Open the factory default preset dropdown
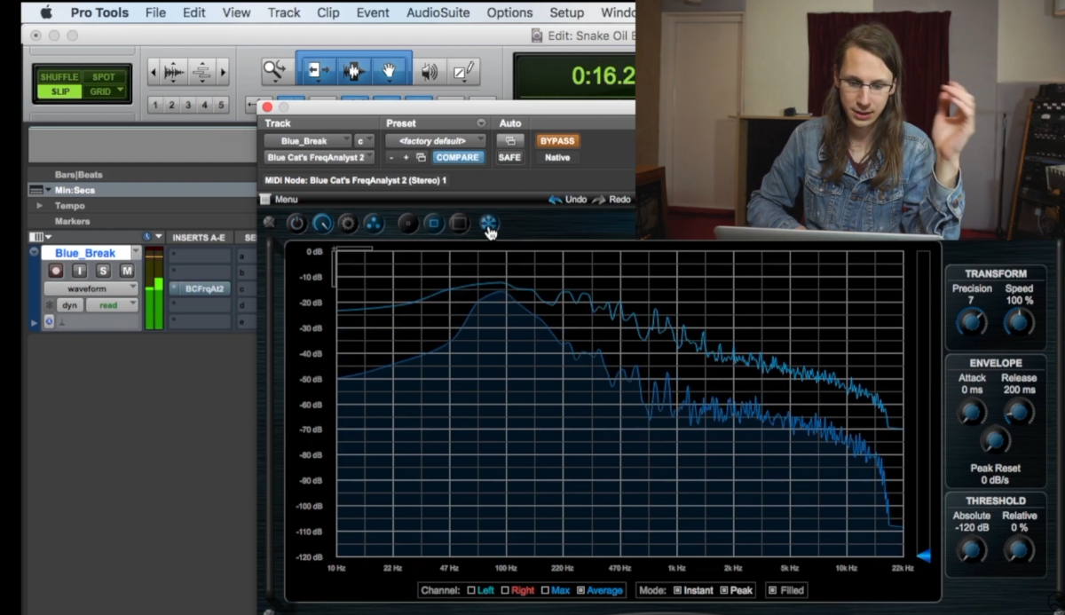This screenshot has width=1065, height=615. click(436, 141)
